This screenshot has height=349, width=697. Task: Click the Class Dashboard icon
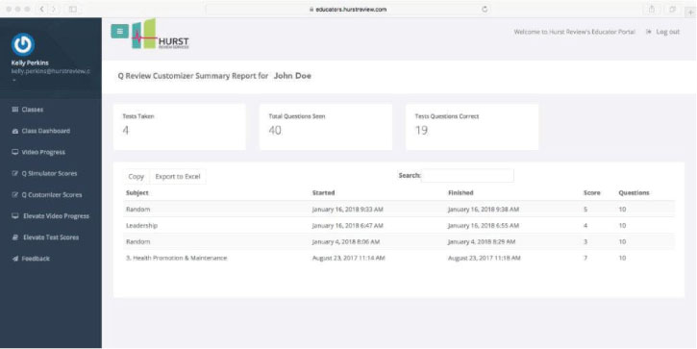[15, 131]
